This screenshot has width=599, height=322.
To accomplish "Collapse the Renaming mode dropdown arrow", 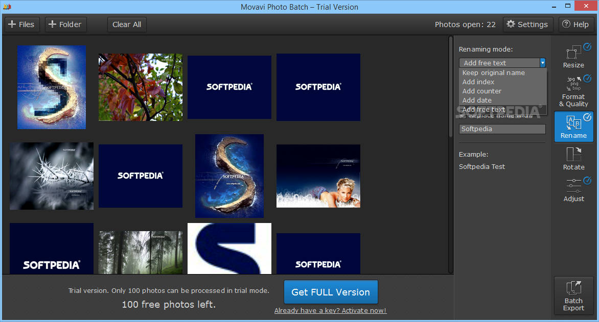I will tap(542, 63).
